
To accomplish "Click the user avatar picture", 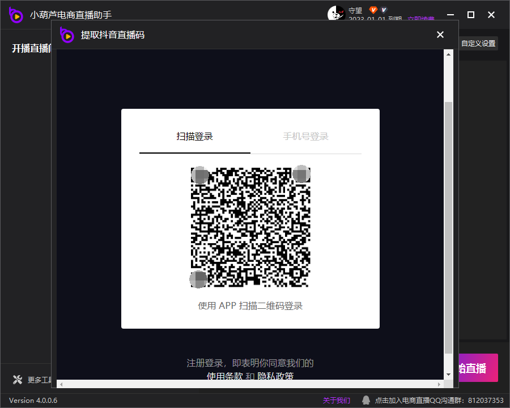I will tap(336, 14).
